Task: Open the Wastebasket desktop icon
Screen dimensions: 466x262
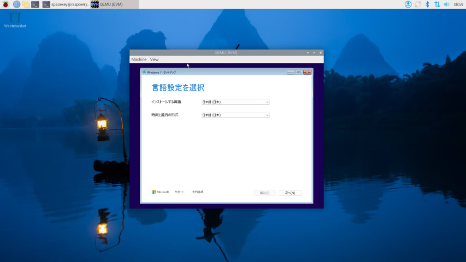Action: [15, 20]
